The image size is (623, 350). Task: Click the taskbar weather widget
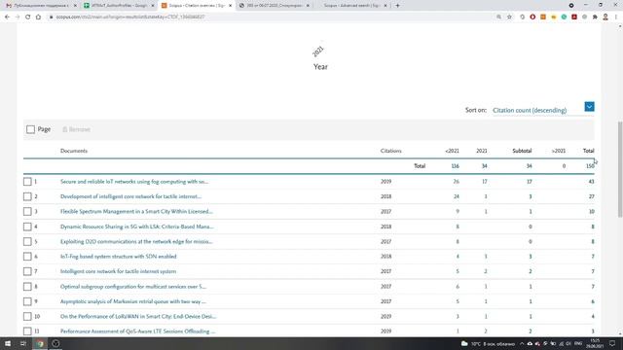(488, 343)
